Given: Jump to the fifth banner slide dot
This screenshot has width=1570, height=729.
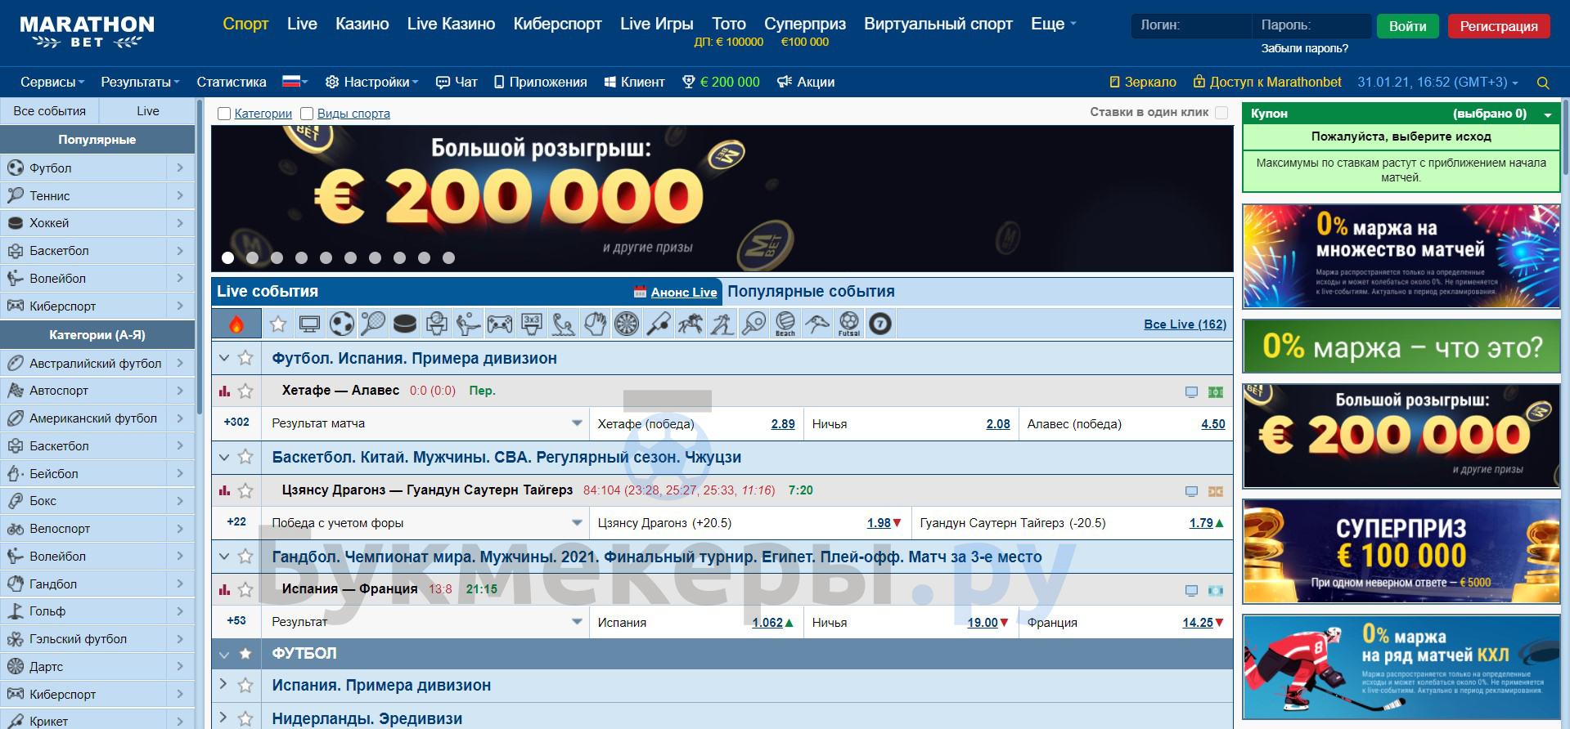Looking at the screenshot, I should (326, 258).
